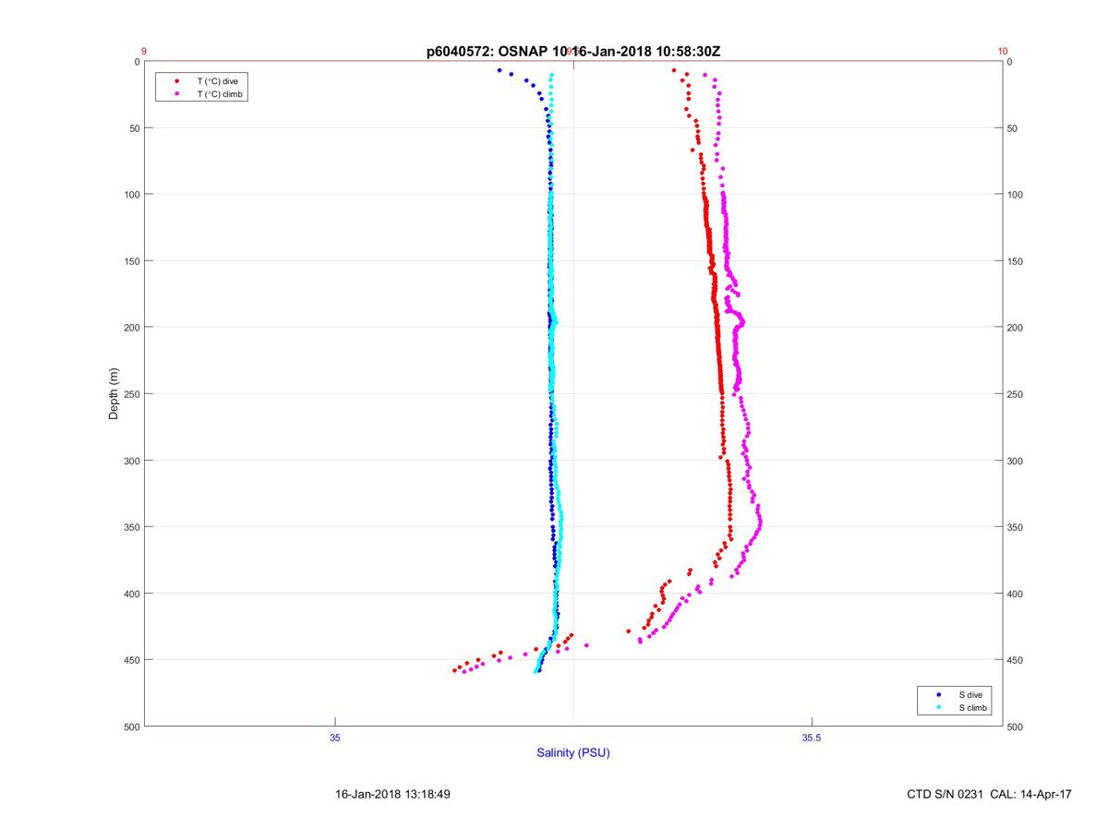Click right-axis depth tick label '450'
1108x817 pixels.
pos(1016,660)
